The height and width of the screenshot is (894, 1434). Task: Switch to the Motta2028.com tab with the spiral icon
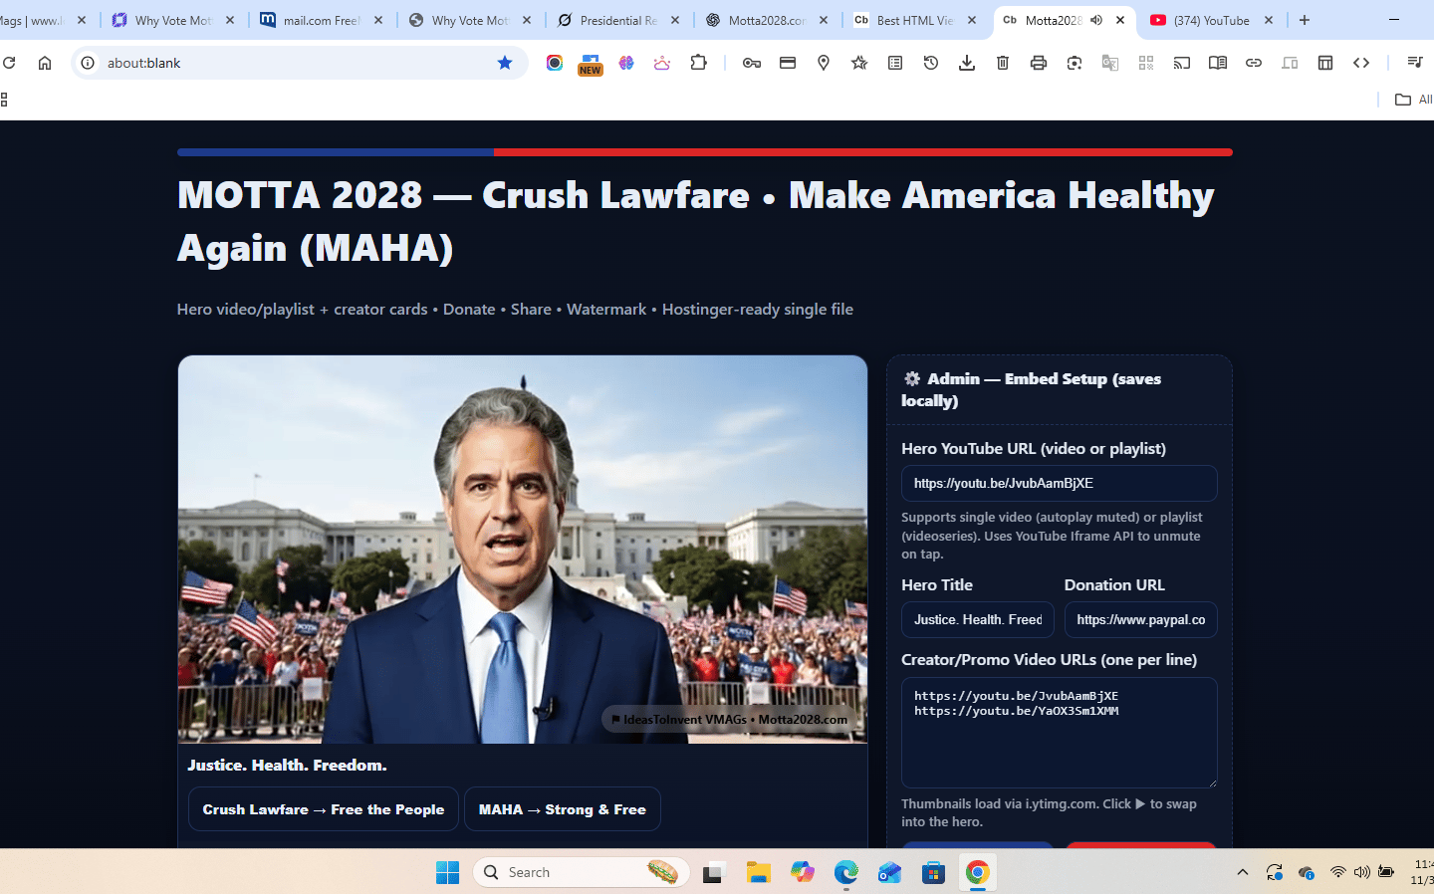(x=767, y=20)
